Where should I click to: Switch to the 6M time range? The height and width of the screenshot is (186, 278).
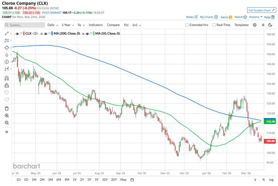point(58,180)
